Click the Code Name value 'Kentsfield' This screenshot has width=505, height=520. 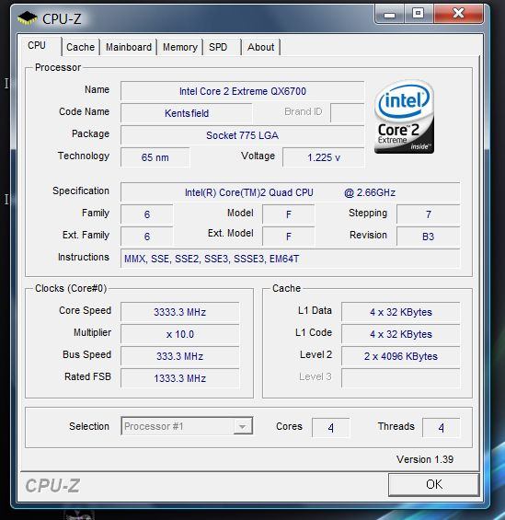[187, 113]
